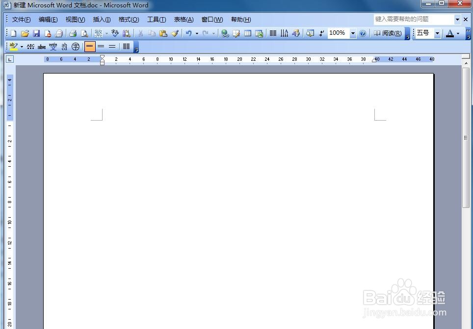The image size is (473, 329).
Task: Click the Insert Table icon
Action: point(248,33)
